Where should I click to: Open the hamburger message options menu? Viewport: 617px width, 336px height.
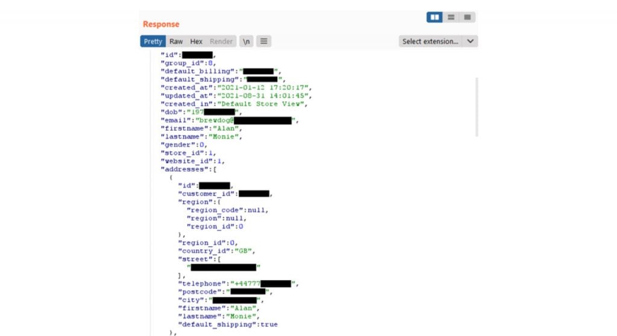click(x=264, y=42)
